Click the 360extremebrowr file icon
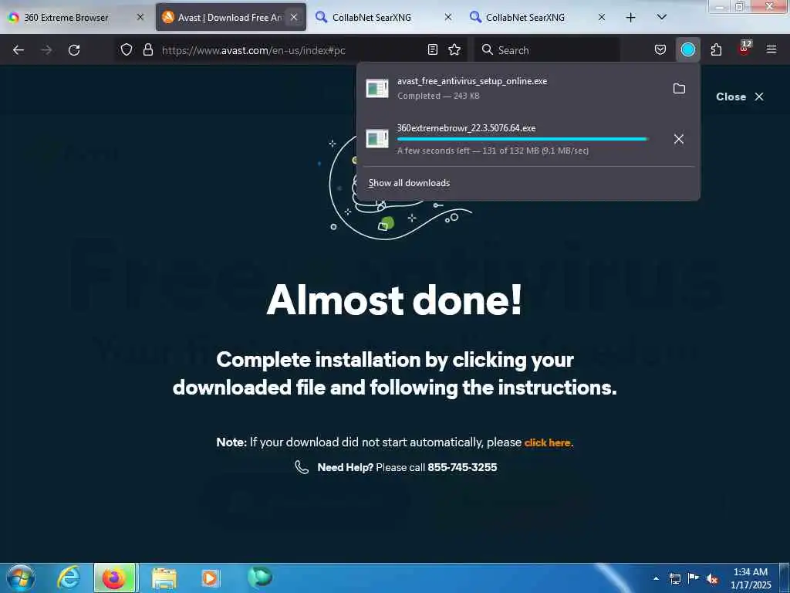 click(376, 139)
